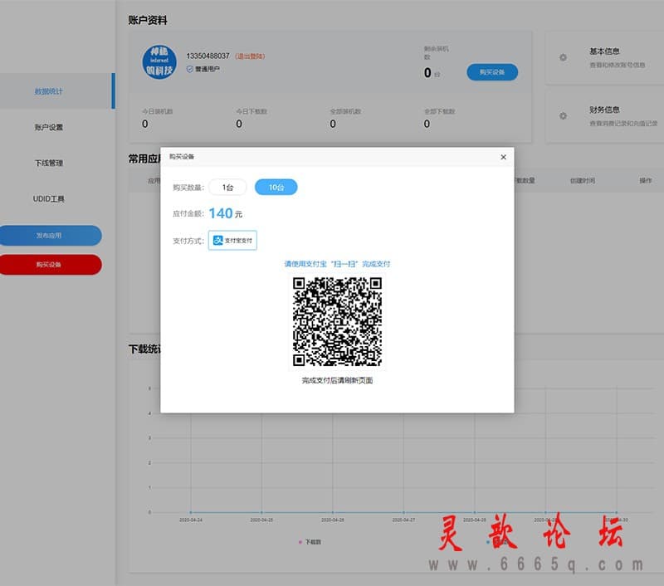This screenshot has width=664, height=586.
Task: Click the Alipay payment QR code
Action: (x=337, y=322)
